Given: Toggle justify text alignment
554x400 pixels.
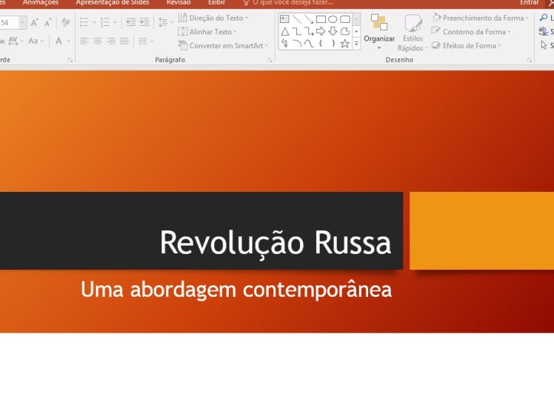Looking at the screenshot, I should [124, 41].
